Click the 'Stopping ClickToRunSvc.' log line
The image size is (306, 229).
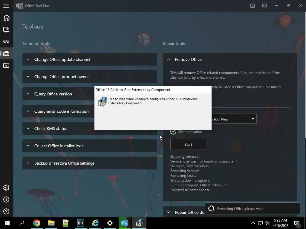click(x=189, y=166)
